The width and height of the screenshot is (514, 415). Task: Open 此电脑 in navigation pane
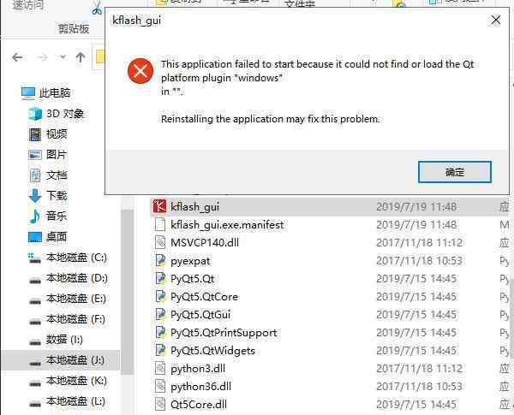tap(55, 93)
